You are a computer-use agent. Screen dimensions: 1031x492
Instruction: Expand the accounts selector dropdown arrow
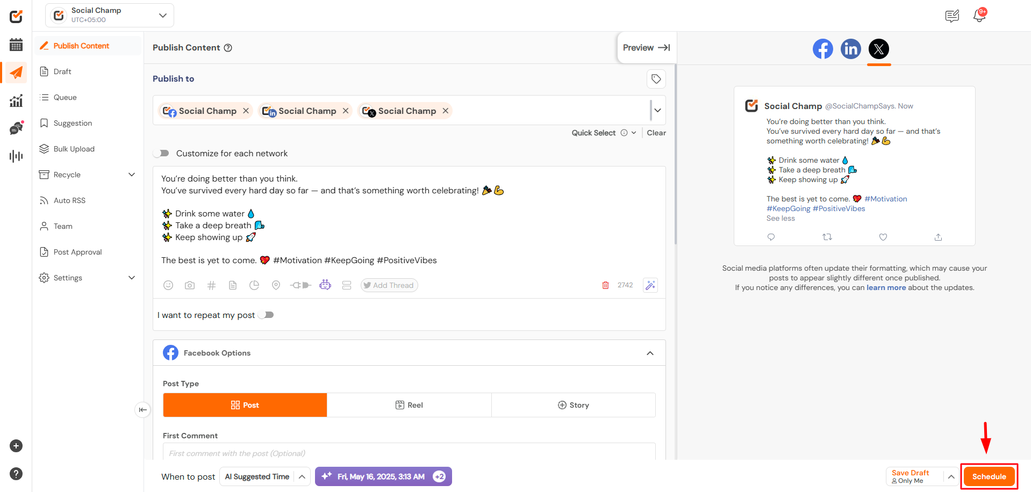(657, 111)
